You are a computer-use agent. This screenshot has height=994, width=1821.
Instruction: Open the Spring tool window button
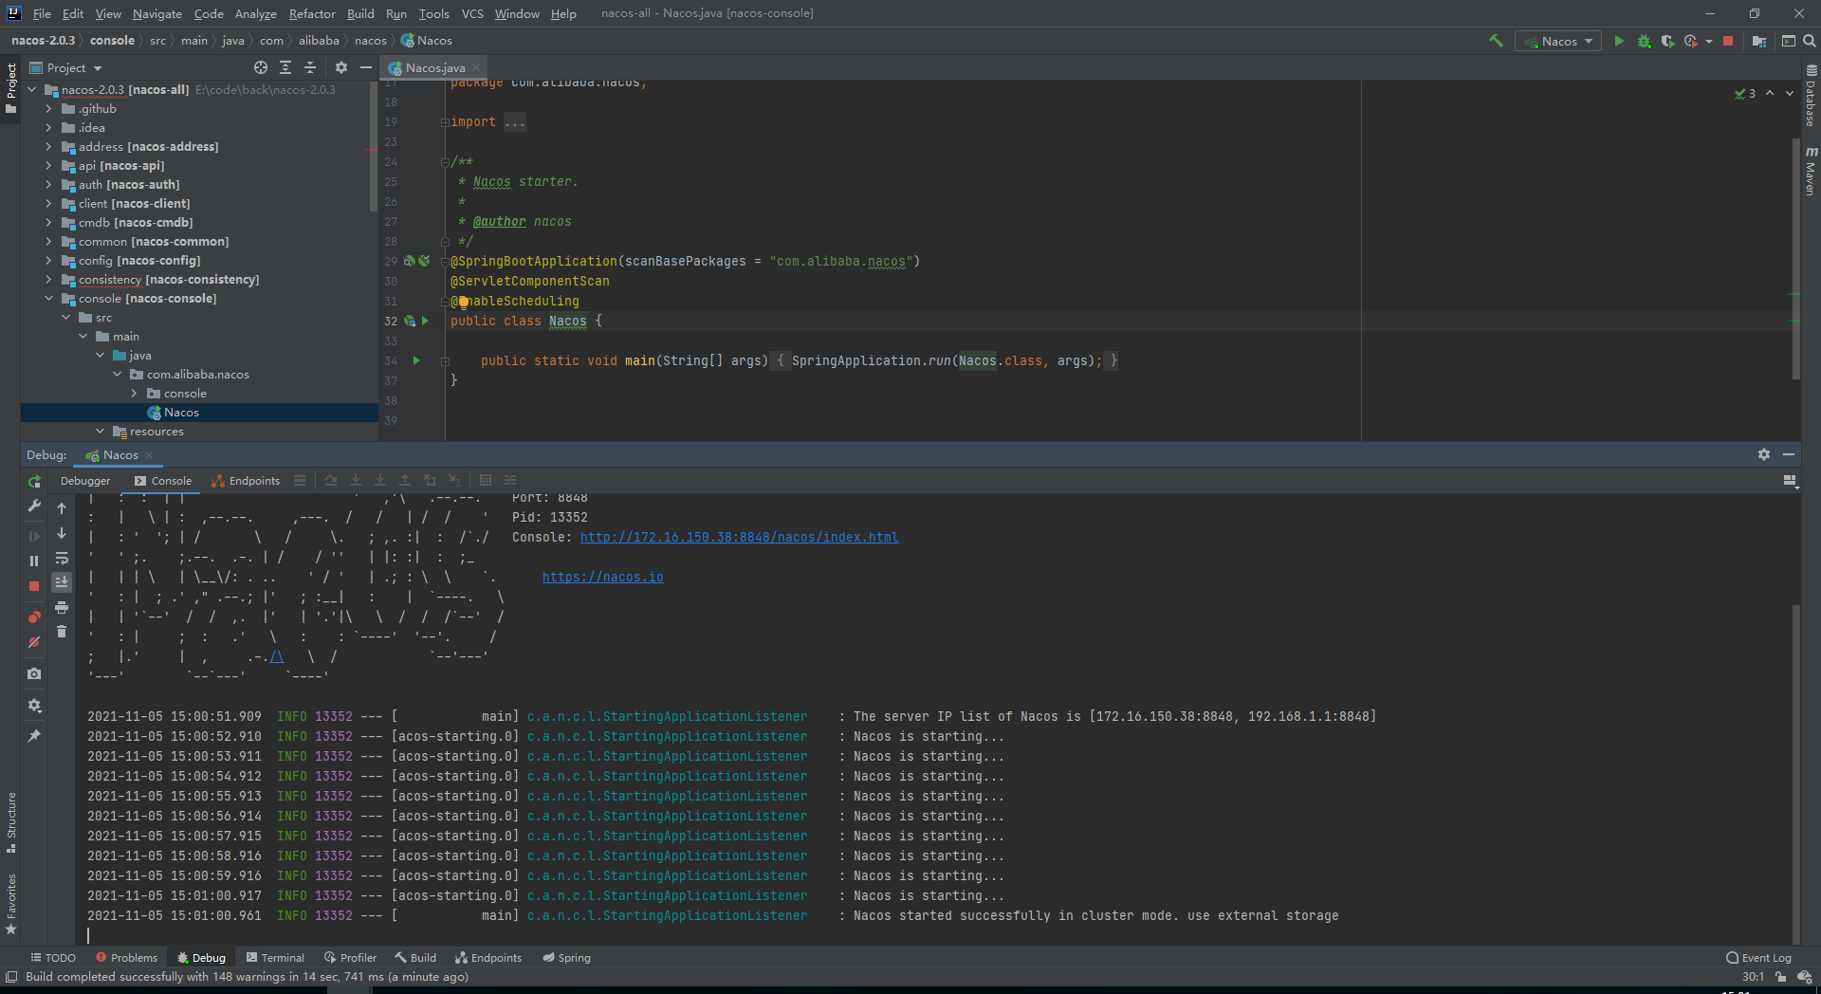[566, 958]
